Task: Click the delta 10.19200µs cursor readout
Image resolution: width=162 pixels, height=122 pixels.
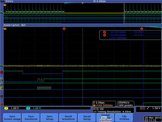Action: 118,38
